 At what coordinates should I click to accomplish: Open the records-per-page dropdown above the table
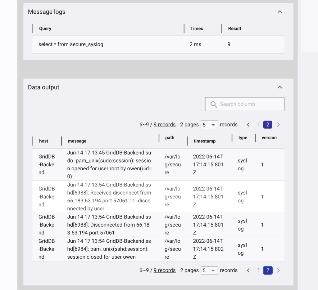(x=209, y=124)
